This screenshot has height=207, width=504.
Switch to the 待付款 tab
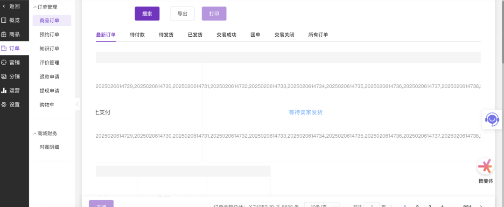pos(137,35)
